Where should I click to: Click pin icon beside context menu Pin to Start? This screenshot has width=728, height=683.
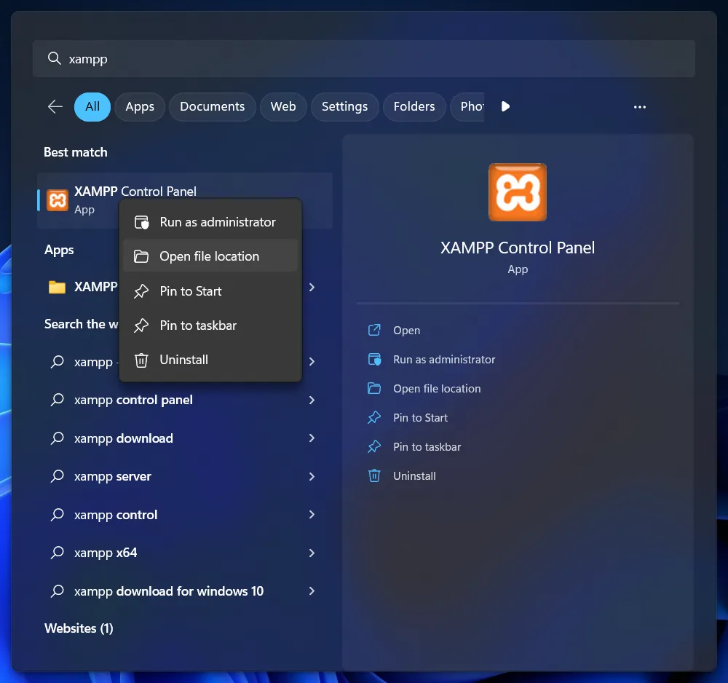[x=141, y=291]
